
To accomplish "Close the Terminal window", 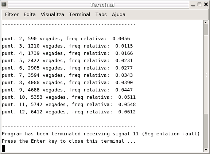I will click(206, 4).
